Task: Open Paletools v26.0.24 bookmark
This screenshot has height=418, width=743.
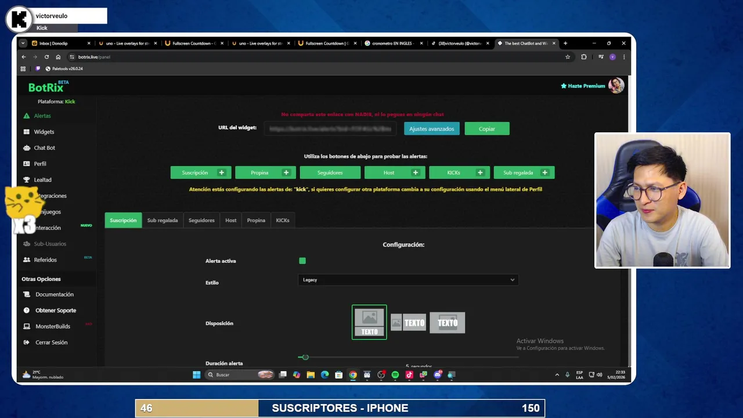Action: (64, 69)
